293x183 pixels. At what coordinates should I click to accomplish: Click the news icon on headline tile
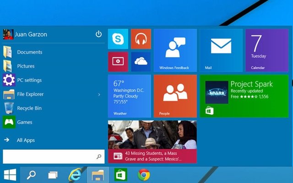(118, 156)
